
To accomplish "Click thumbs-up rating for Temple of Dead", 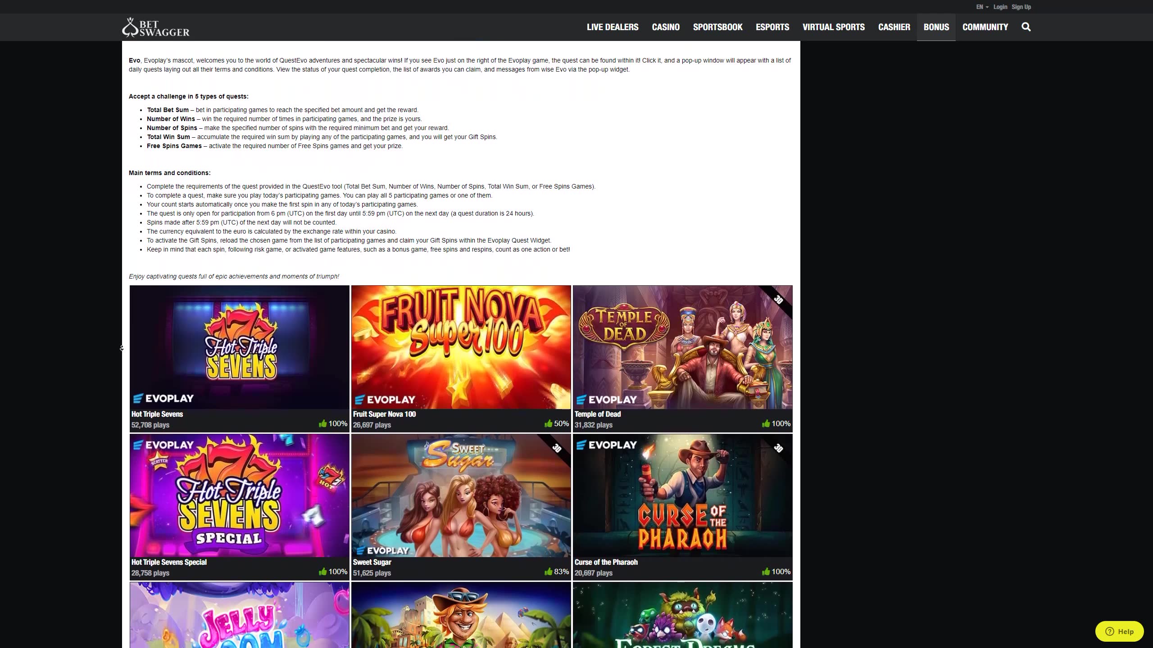I will [x=766, y=423].
